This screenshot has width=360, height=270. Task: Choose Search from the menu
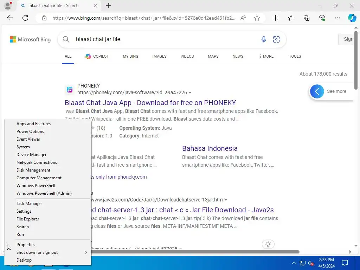[x=47, y=227]
